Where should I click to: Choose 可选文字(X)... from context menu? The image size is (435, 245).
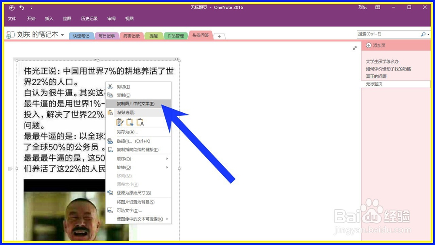138,211
